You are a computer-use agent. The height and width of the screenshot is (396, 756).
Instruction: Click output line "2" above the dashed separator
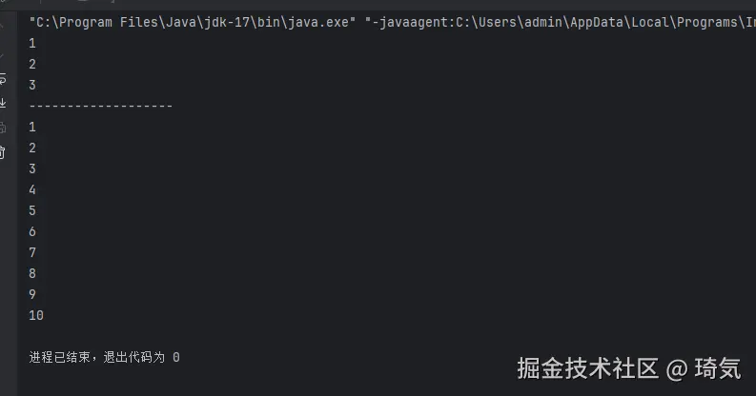coord(32,64)
